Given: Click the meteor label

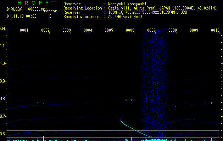Looking at the screenshot, I should pos(50,11).
